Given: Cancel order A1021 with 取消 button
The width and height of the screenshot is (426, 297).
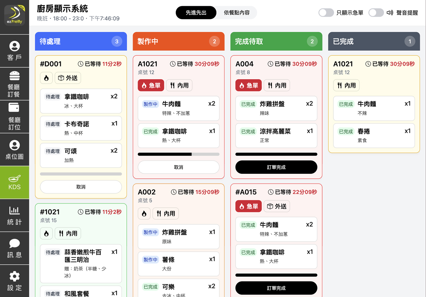Looking at the screenshot, I should [178, 167].
